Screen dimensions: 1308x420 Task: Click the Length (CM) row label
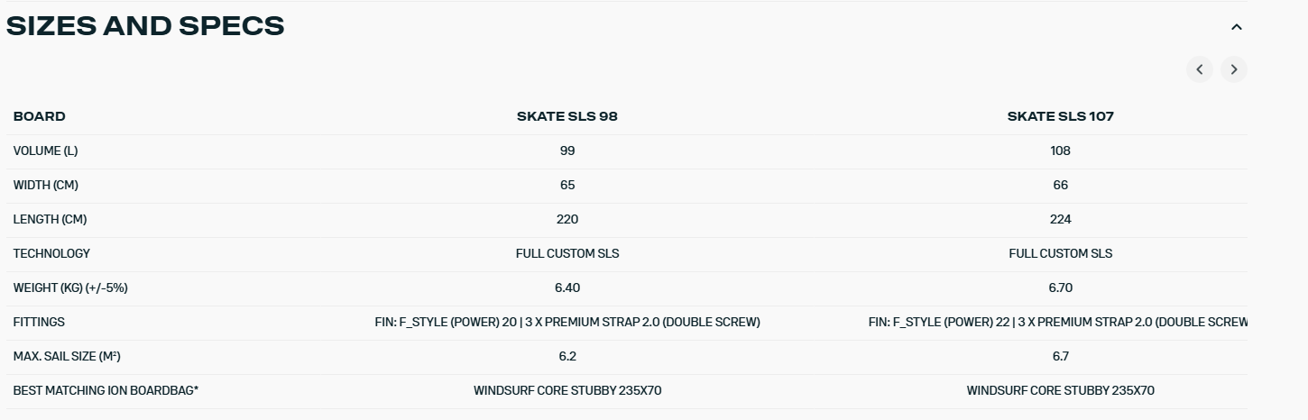tap(50, 219)
